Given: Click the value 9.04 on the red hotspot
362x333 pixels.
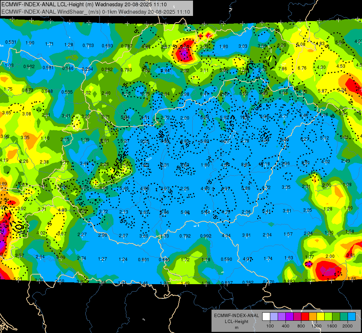Looking at the screenshot, I should point(185,47).
